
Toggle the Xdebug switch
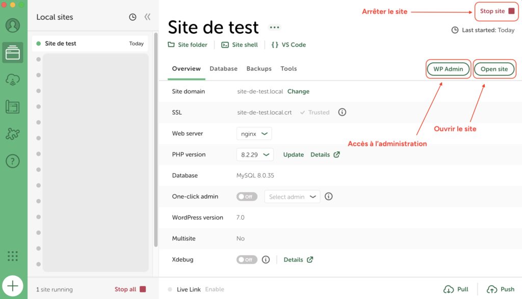[247, 260]
